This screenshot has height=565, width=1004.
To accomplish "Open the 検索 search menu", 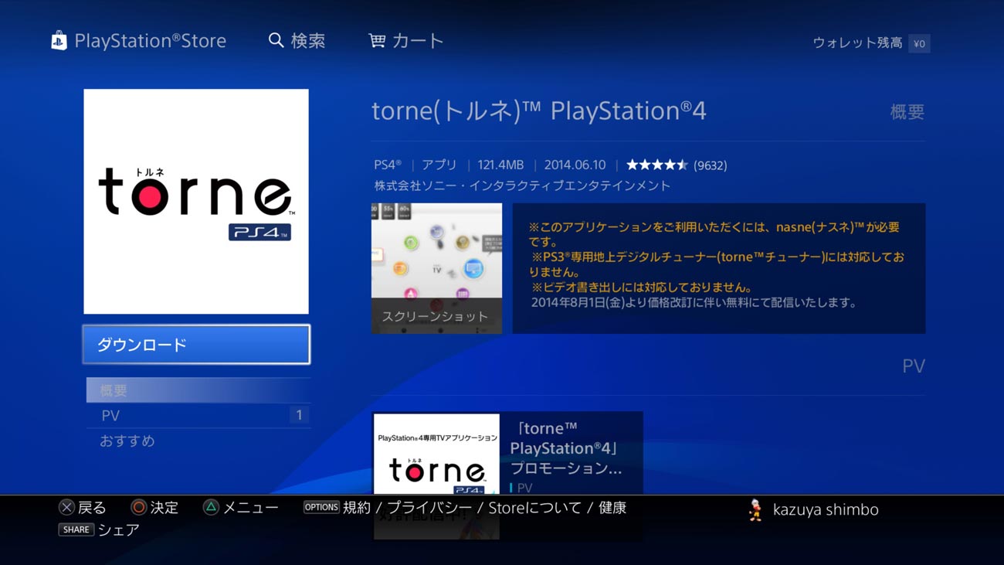I will pos(297,41).
